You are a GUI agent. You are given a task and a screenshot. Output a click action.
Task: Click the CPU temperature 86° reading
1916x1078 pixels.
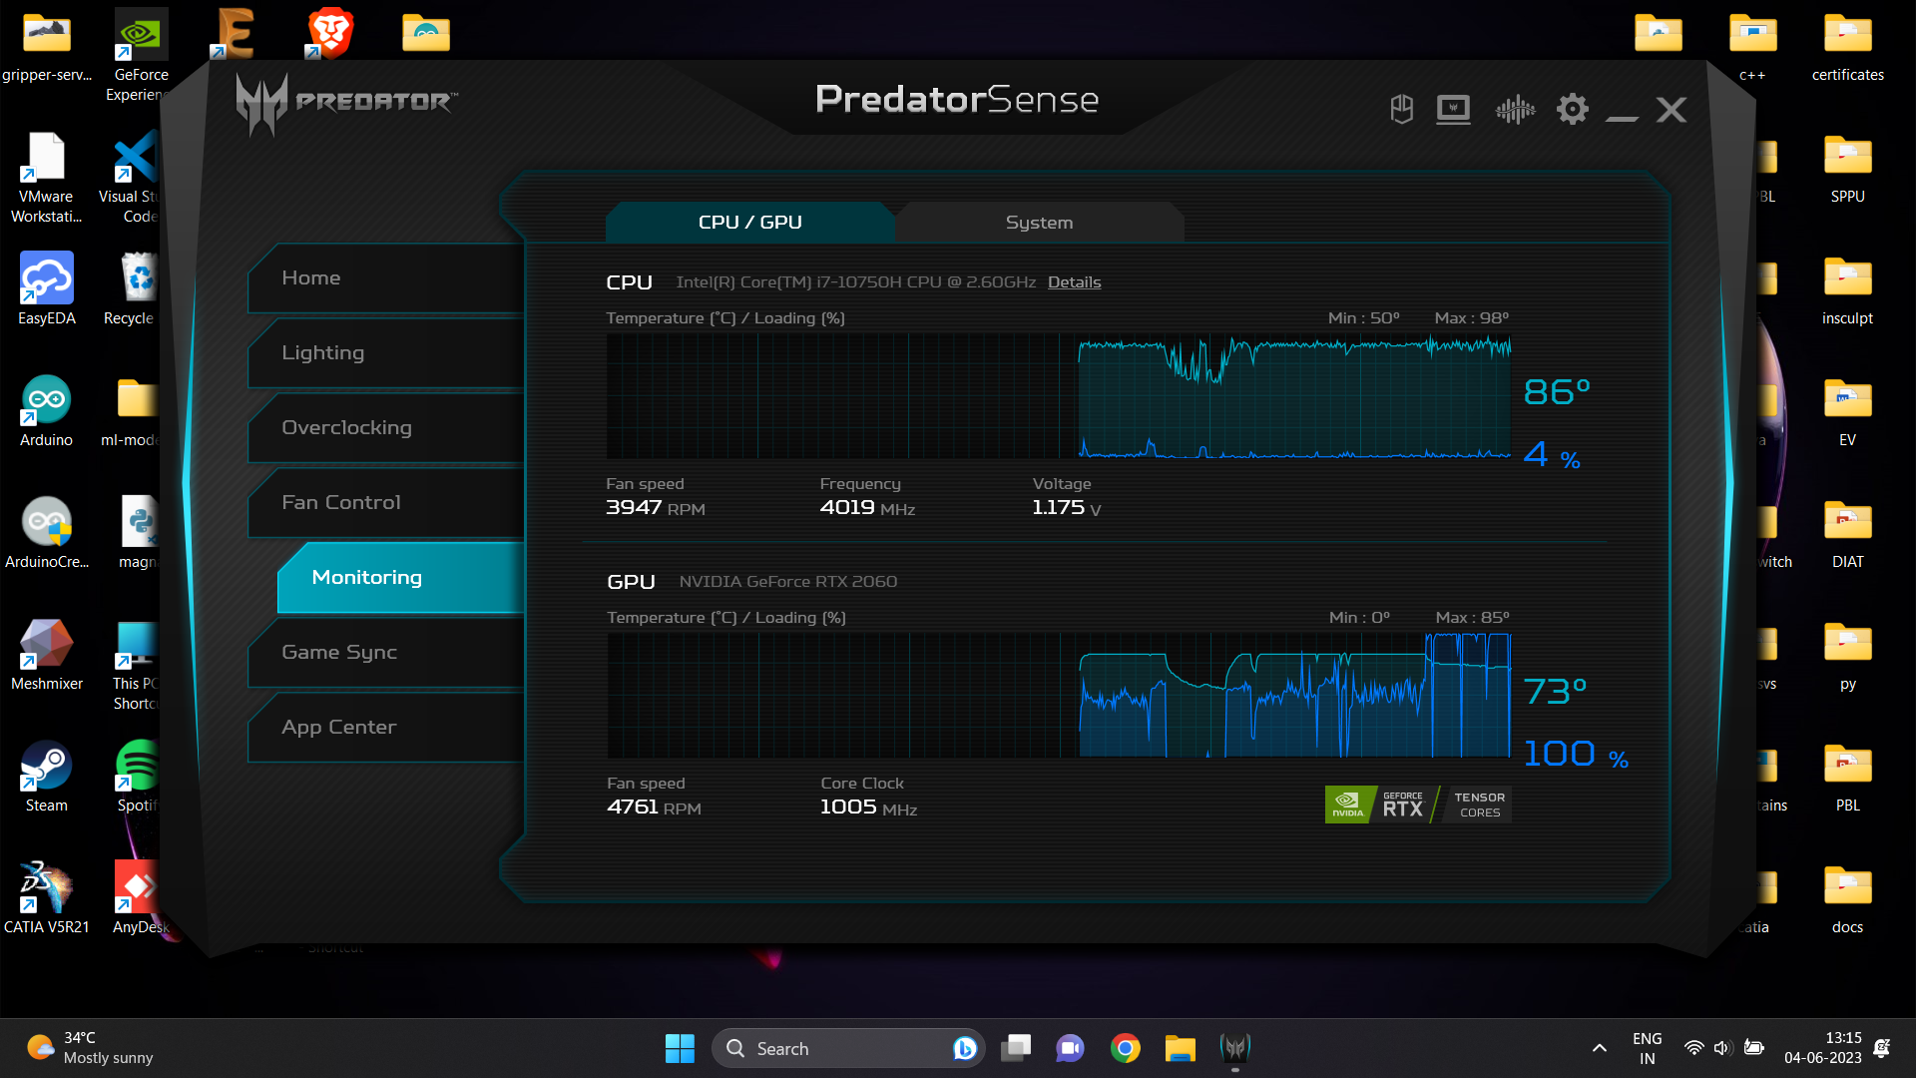click(1557, 391)
